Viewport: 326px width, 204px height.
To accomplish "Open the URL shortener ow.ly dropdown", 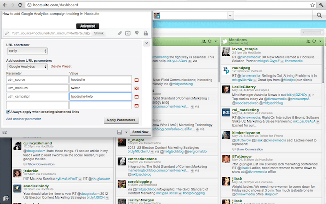I will (x=27, y=51).
